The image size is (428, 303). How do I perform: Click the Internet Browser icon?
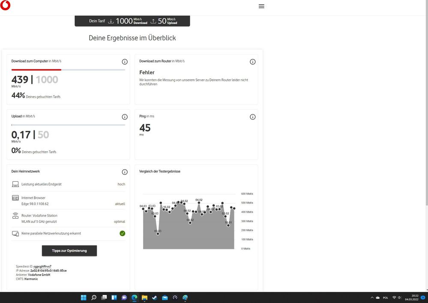point(15,198)
